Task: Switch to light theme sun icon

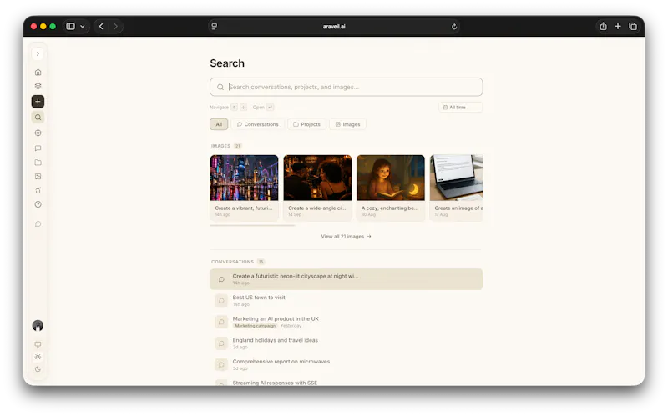Action: [x=38, y=357]
